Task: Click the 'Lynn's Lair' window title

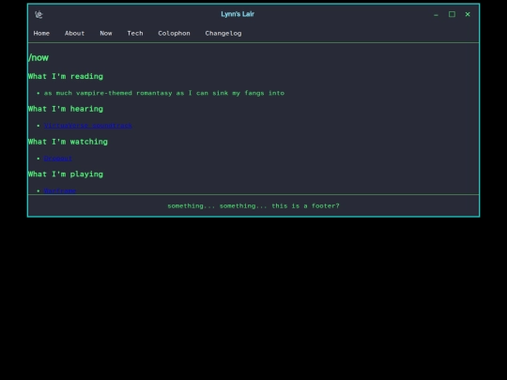Action: tap(238, 14)
